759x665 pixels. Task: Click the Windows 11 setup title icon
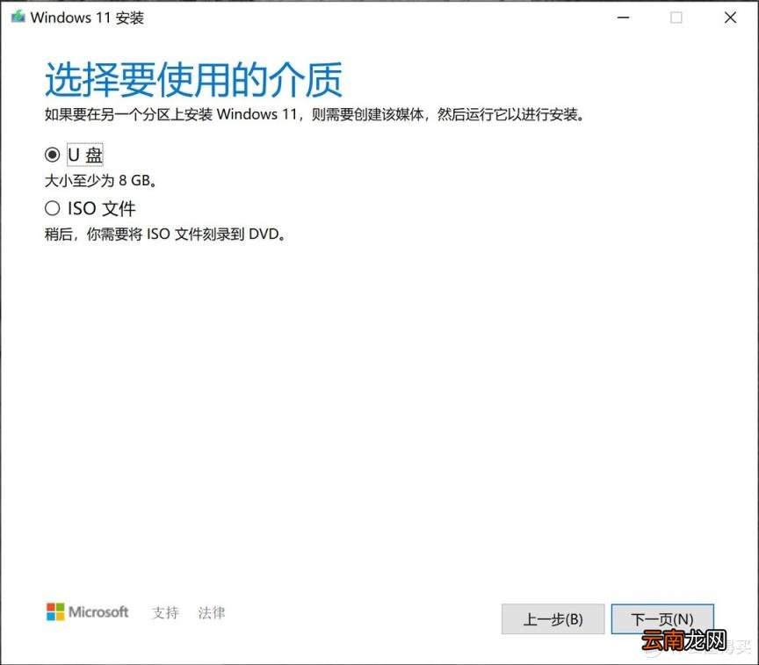[18, 18]
